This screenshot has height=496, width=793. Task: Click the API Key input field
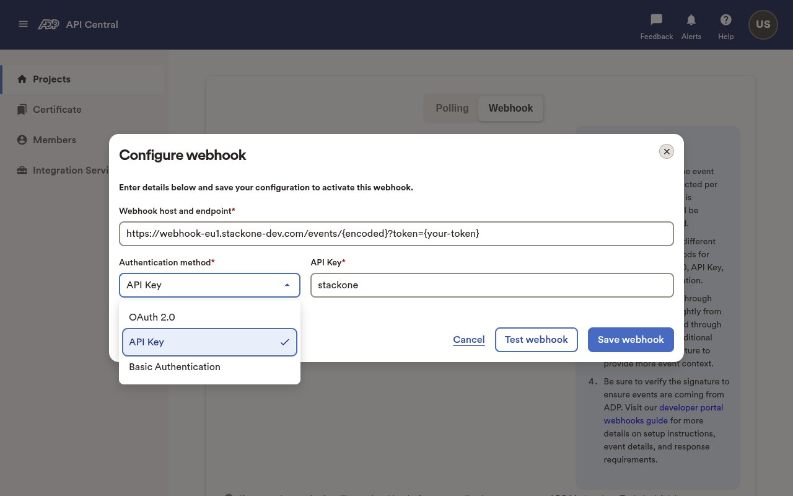pos(492,285)
